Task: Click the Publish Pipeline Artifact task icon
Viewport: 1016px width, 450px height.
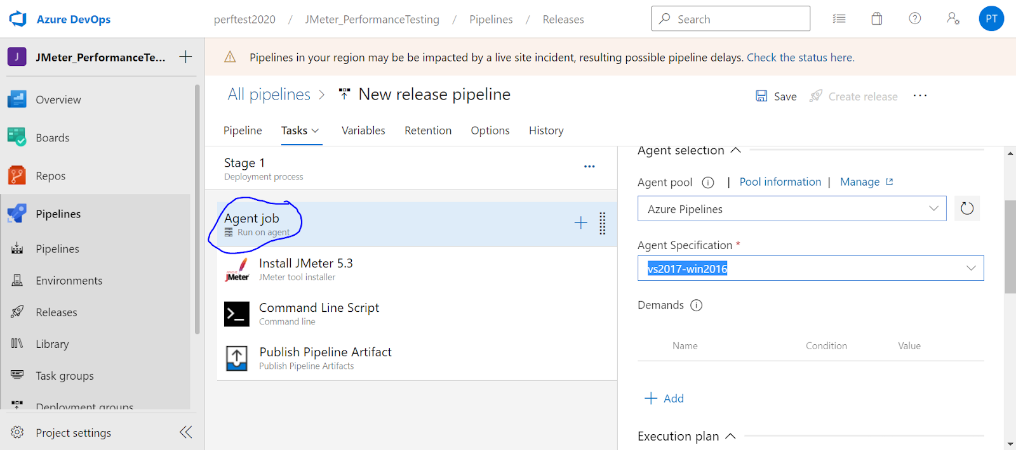Action: point(237,358)
